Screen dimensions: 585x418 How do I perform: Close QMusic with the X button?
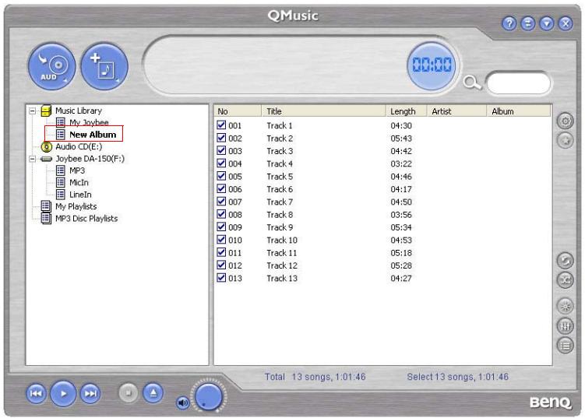[566, 23]
